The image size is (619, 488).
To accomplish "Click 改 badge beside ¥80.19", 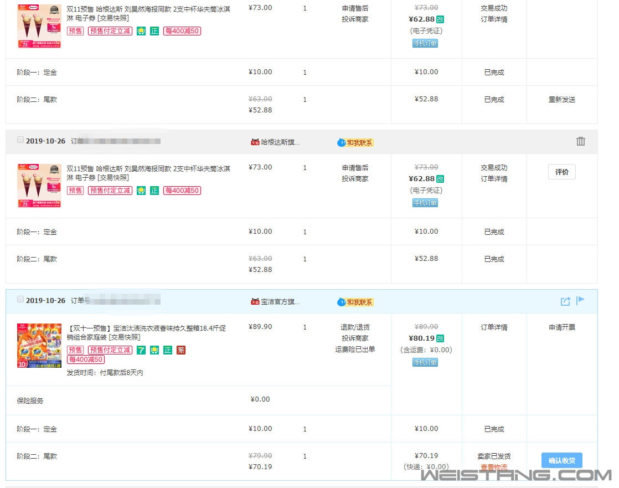I will [440, 338].
